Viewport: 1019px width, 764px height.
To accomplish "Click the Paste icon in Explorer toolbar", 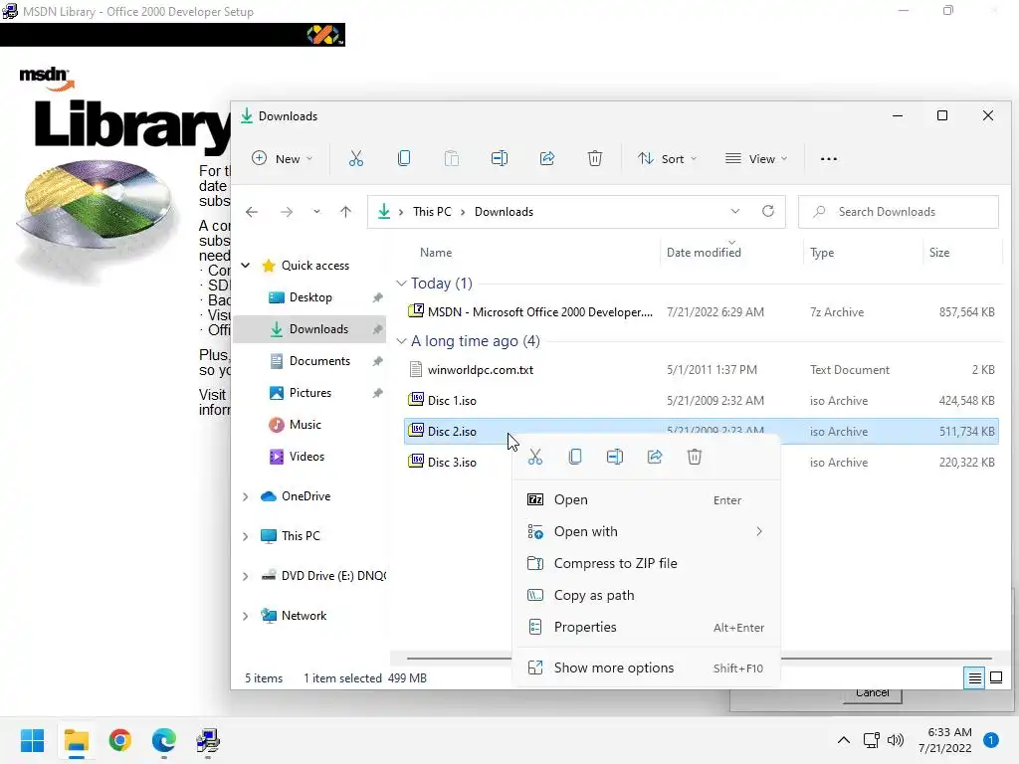I will tap(452, 158).
